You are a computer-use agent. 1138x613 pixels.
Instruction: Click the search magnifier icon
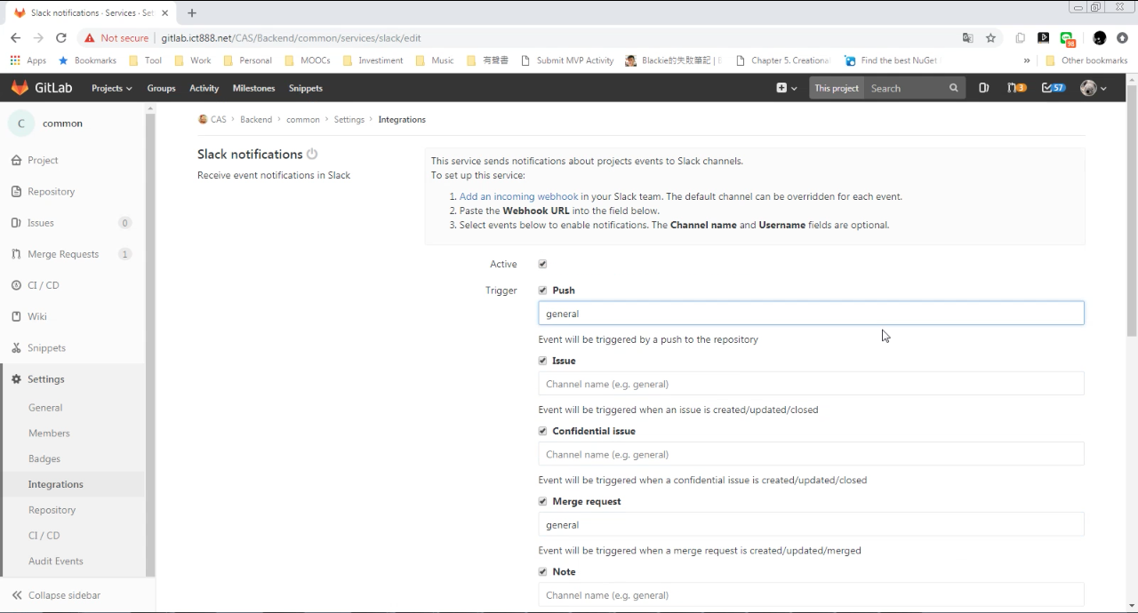coord(954,88)
